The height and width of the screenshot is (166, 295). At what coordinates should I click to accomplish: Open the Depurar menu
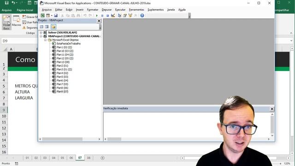106,10
